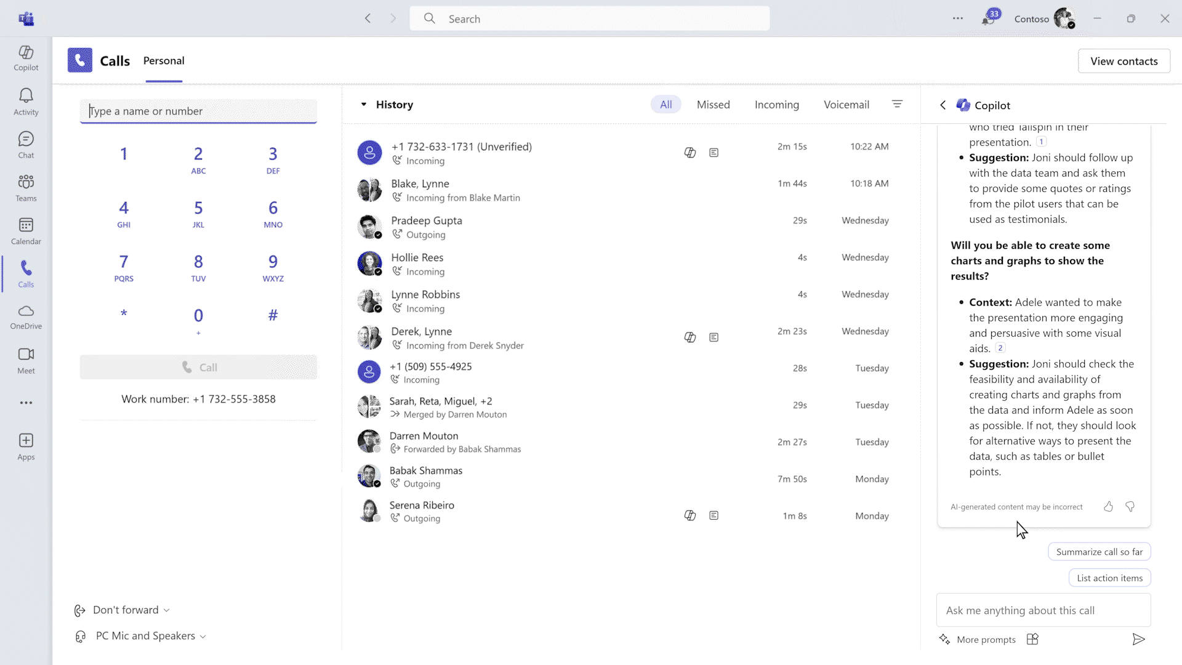The image size is (1182, 665).
Task: Open transcript icon for Derek, Lynne call
Action: (x=714, y=337)
